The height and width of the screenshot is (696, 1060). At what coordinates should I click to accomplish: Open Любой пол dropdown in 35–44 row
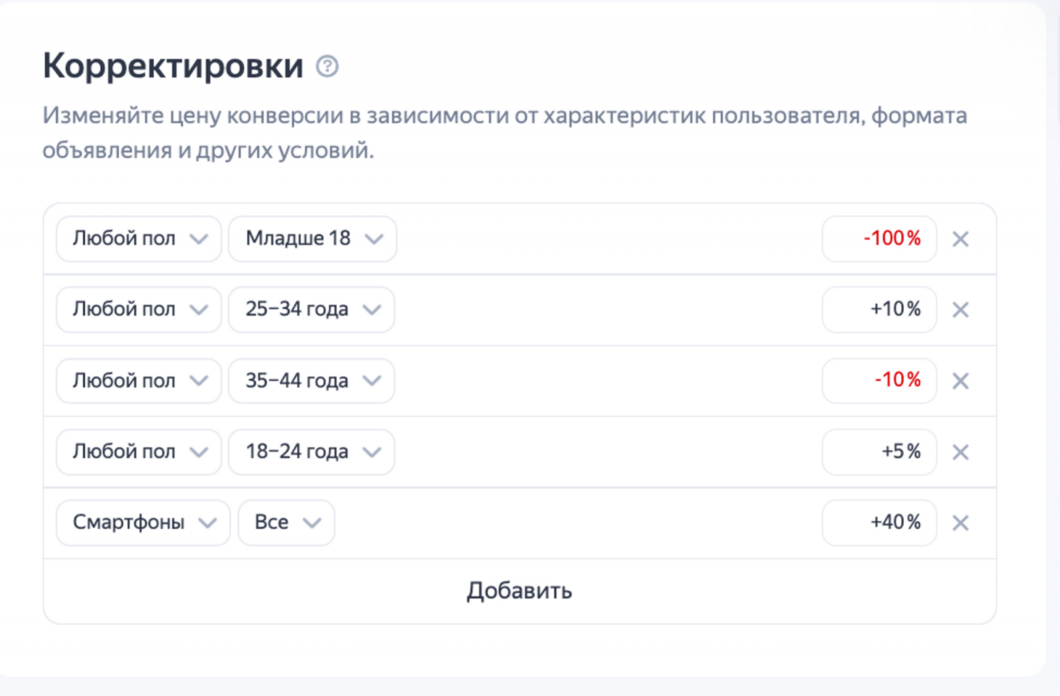pyautogui.click(x=138, y=381)
